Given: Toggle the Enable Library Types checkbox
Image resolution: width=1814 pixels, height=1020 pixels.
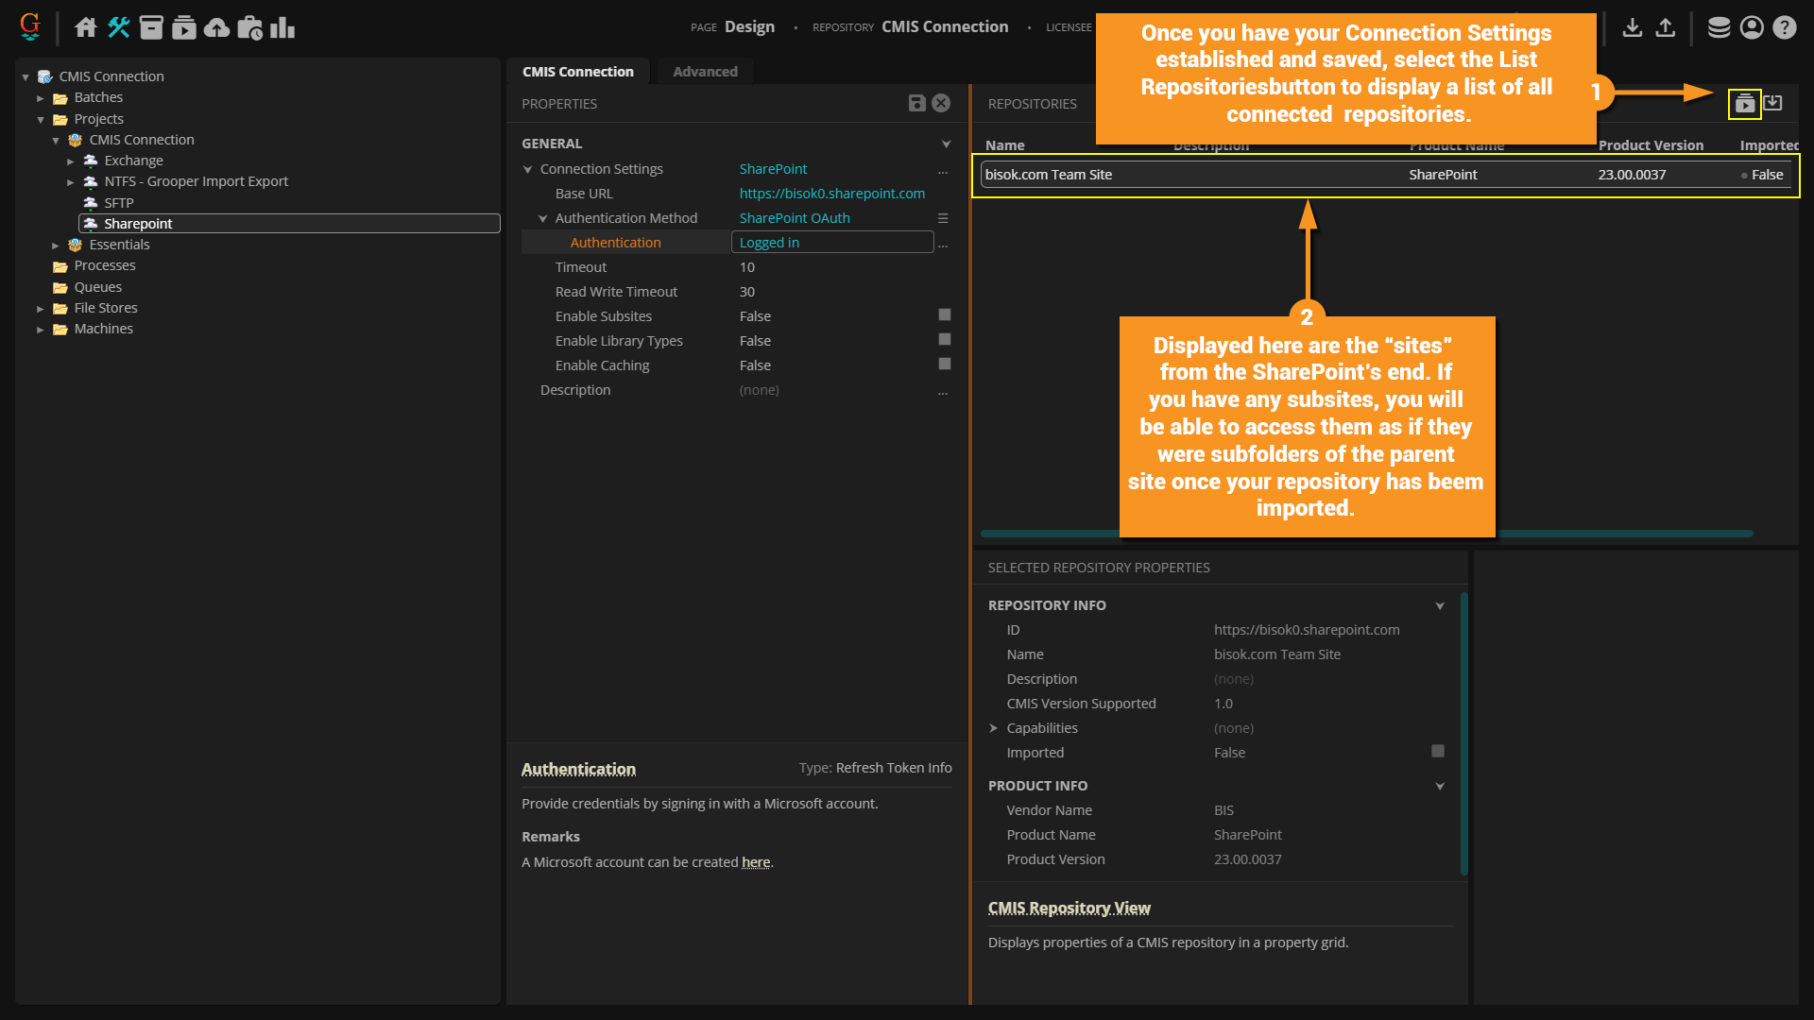Looking at the screenshot, I should tap(944, 340).
